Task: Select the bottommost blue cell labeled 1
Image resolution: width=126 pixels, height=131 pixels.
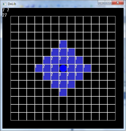Action: (63, 92)
